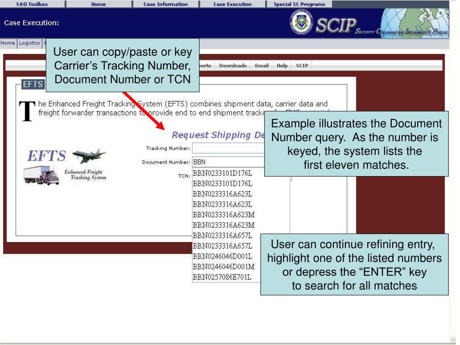Pick the first BBN0233316A623M suggestion

[x=224, y=215]
